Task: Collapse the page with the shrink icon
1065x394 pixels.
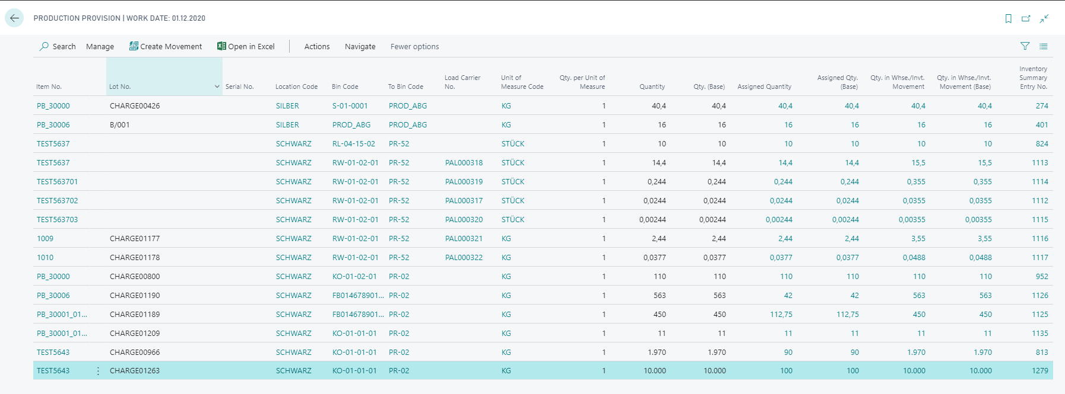Action: click(x=1044, y=18)
